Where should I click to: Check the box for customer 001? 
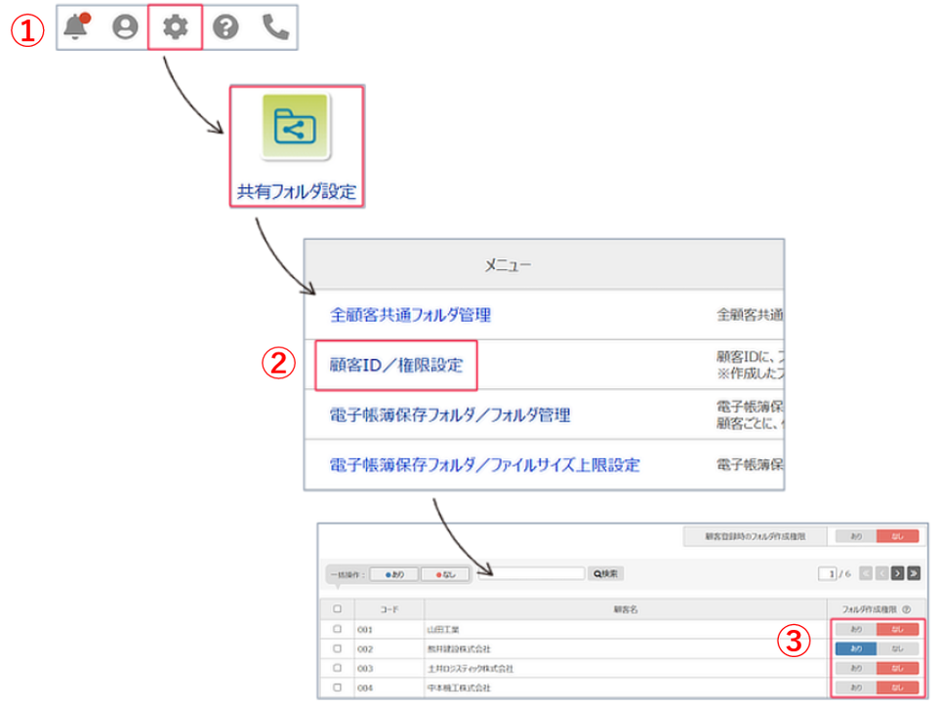338,630
